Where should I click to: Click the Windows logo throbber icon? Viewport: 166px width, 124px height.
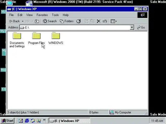pyautogui.click(x=142, y=15)
